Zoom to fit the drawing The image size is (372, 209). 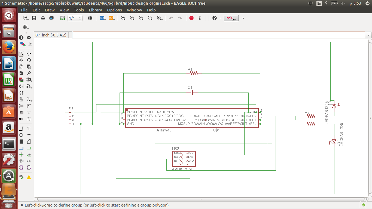click(x=123, y=18)
